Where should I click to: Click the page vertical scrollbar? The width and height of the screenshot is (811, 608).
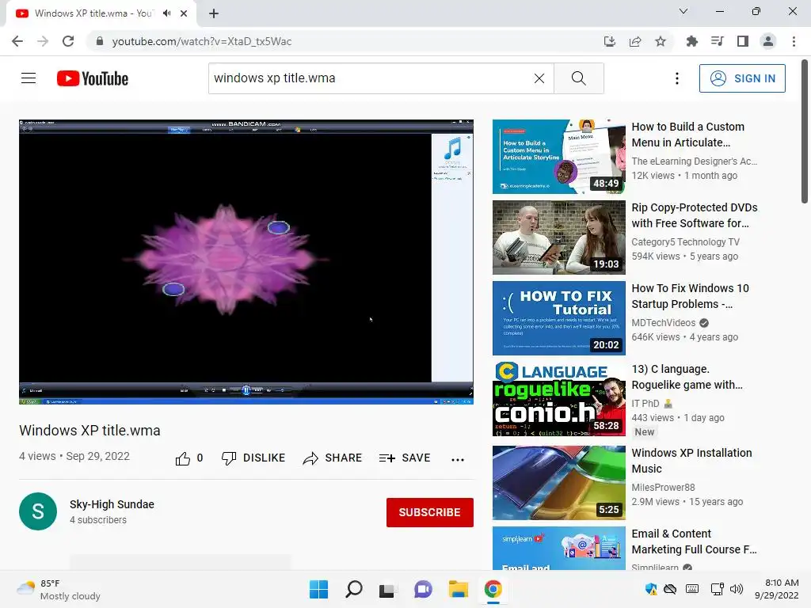(x=805, y=131)
